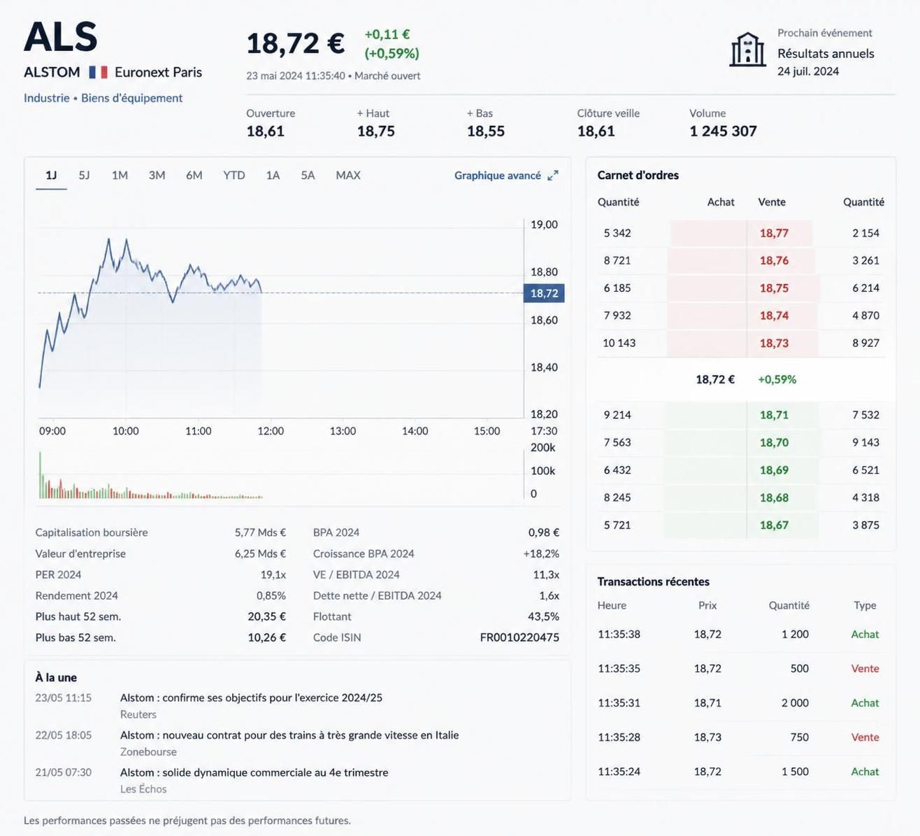Image resolution: width=920 pixels, height=836 pixels.
Task: Open news about trains à très grande vitesse
Action: click(289, 735)
